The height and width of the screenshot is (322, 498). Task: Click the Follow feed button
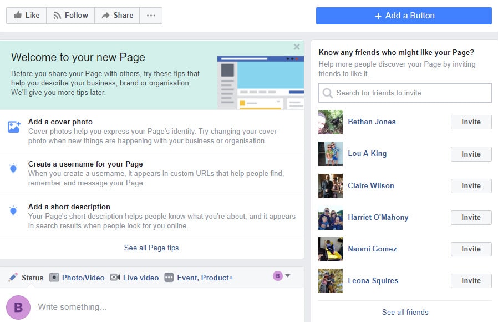click(70, 16)
